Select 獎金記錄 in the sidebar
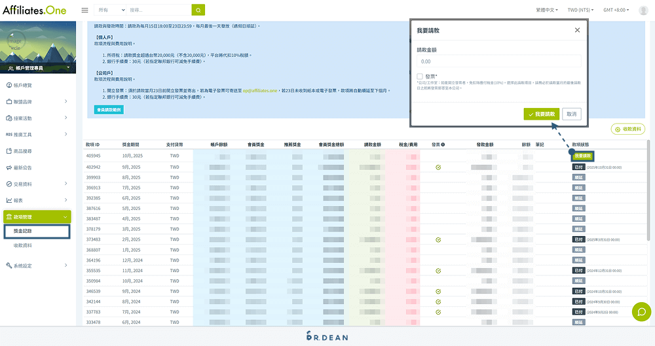This screenshot has width=655, height=346. tap(37, 232)
